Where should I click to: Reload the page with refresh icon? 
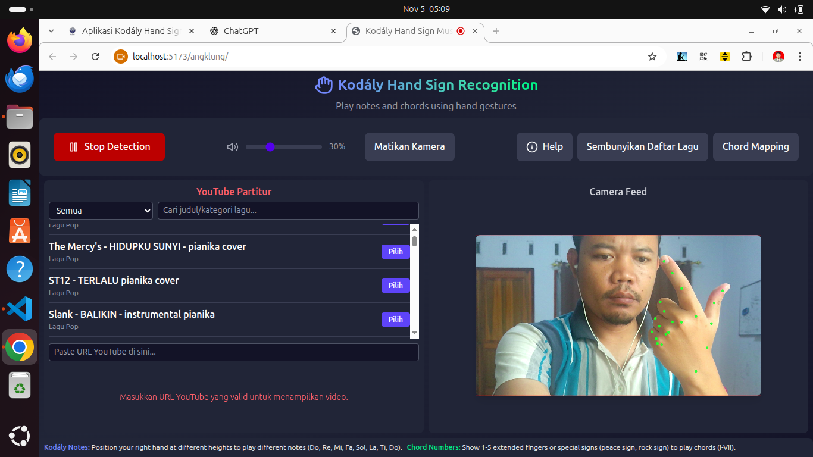pos(95,57)
